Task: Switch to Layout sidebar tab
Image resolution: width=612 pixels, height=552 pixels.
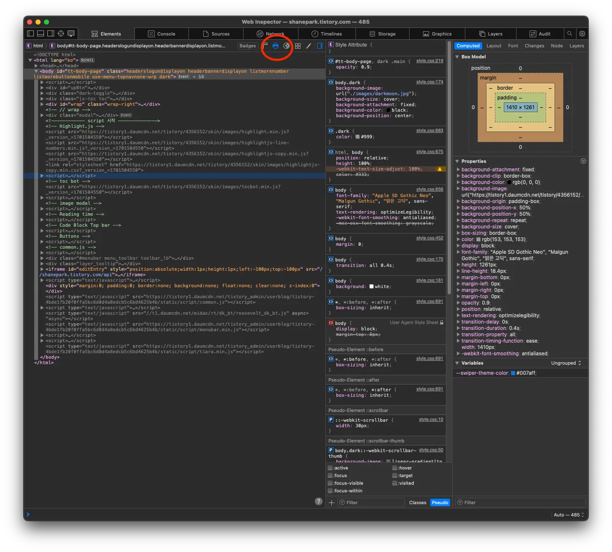Action: coord(494,46)
